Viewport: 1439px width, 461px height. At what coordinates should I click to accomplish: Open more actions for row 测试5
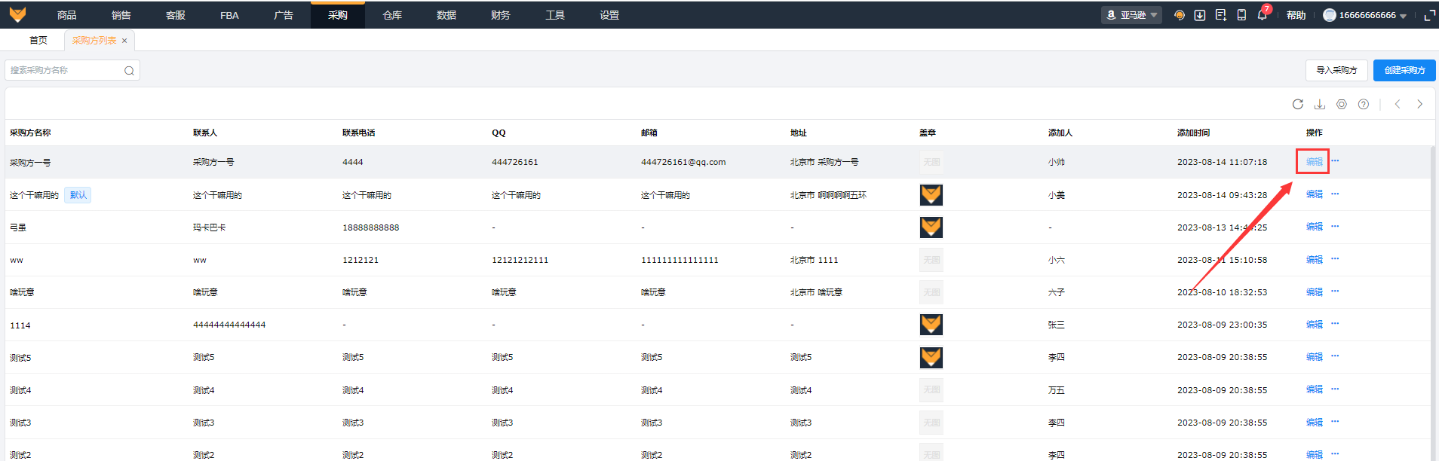pyautogui.click(x=1335, y=356)
